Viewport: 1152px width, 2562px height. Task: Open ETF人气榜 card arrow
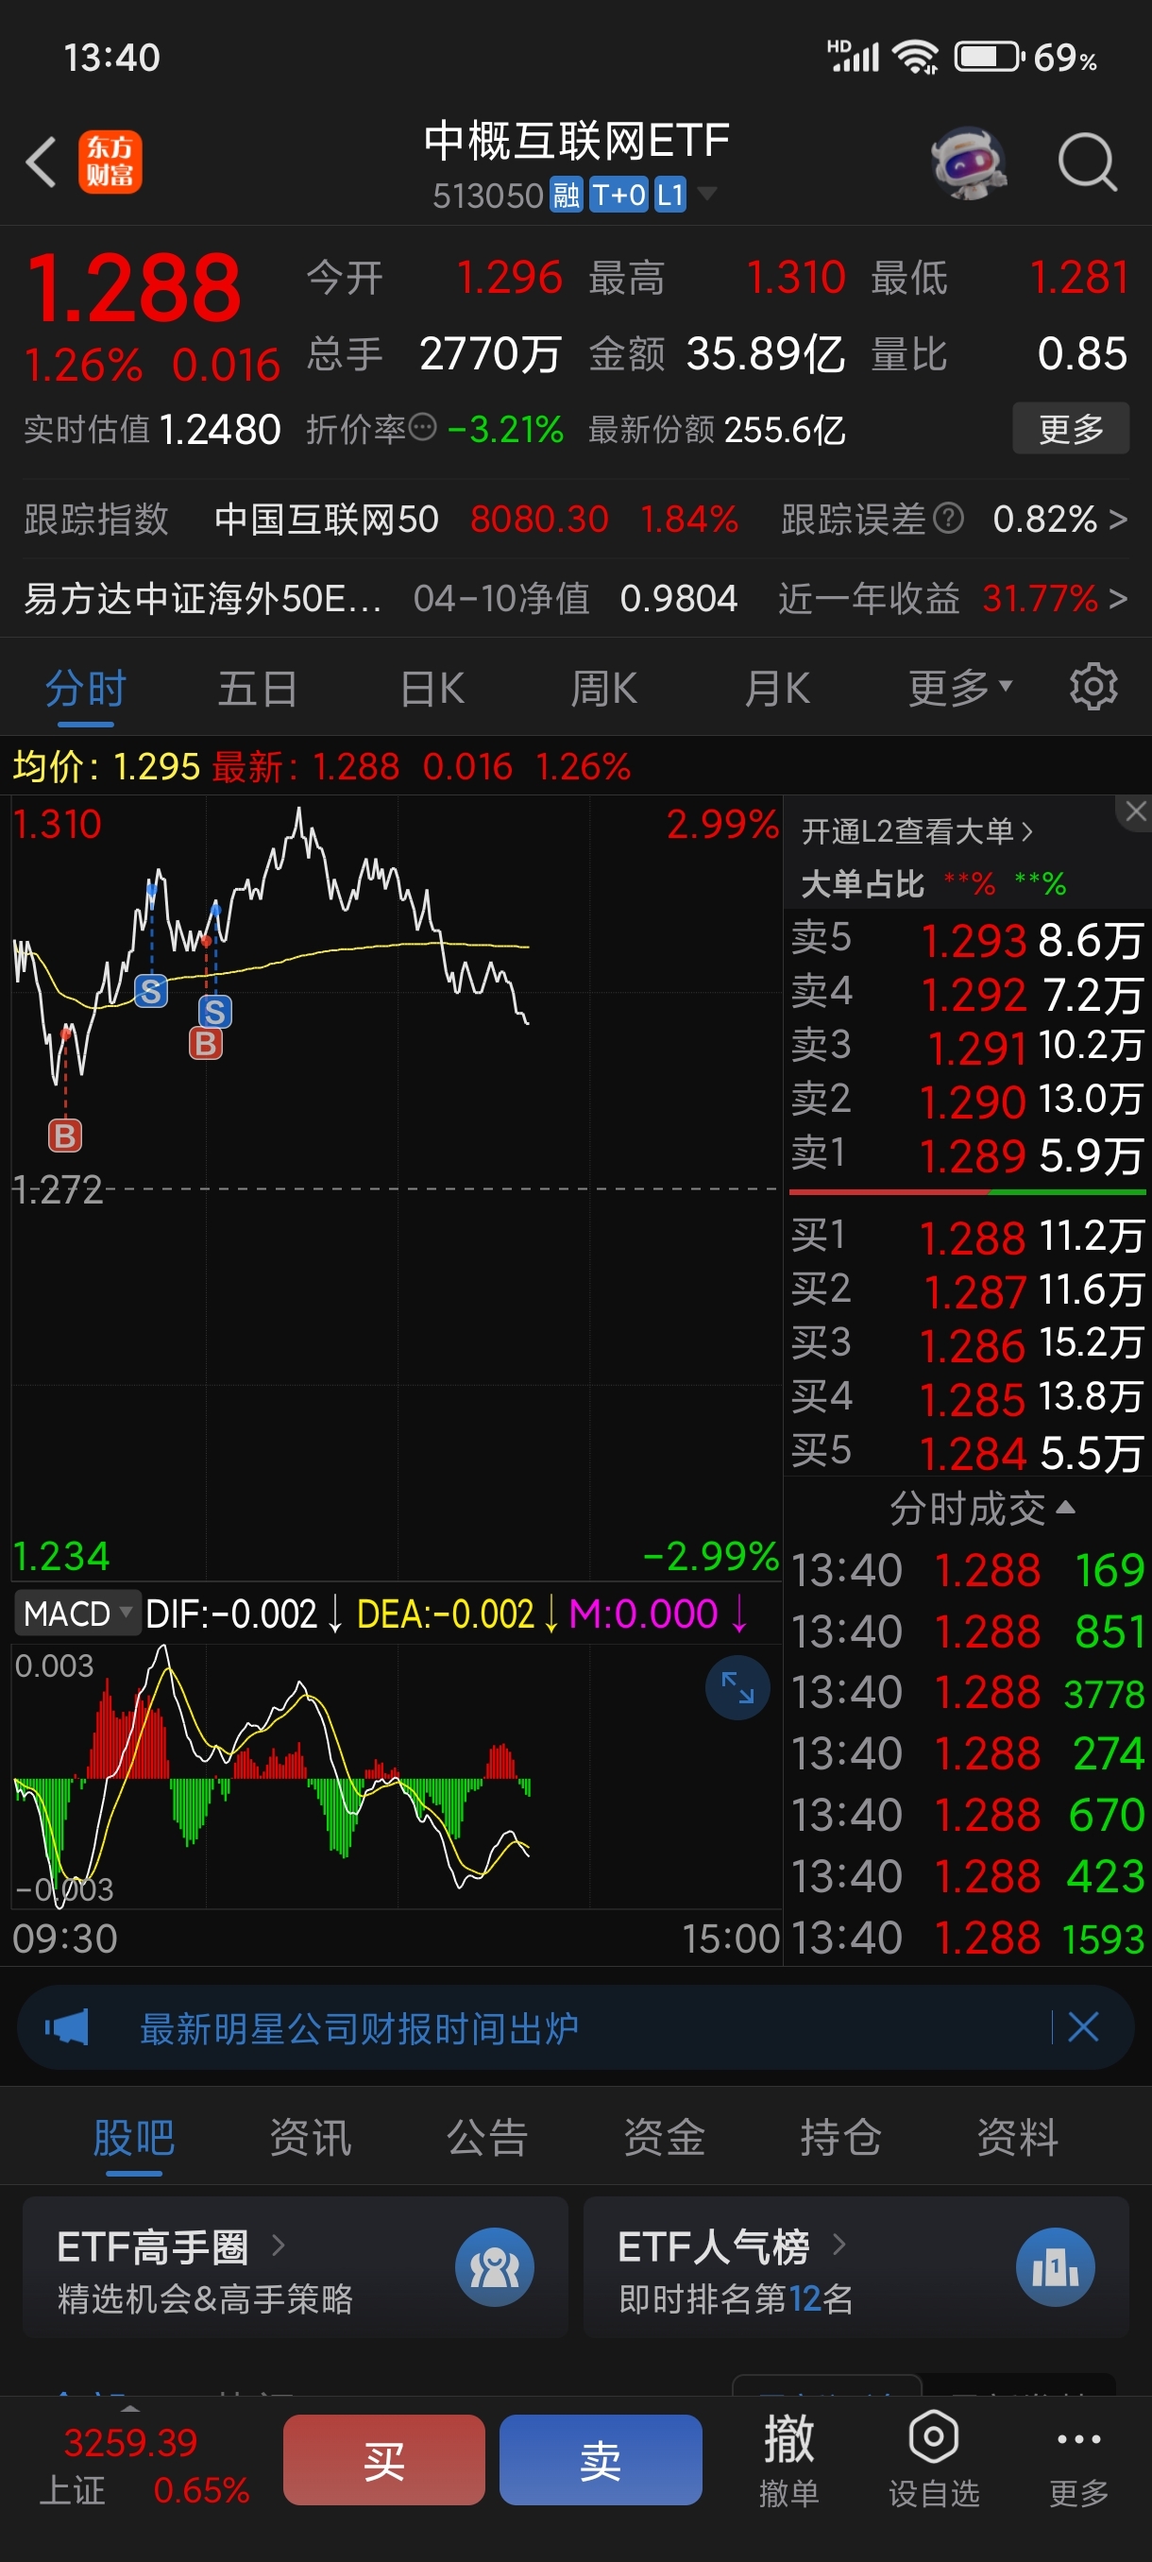tap(839, 2244)
